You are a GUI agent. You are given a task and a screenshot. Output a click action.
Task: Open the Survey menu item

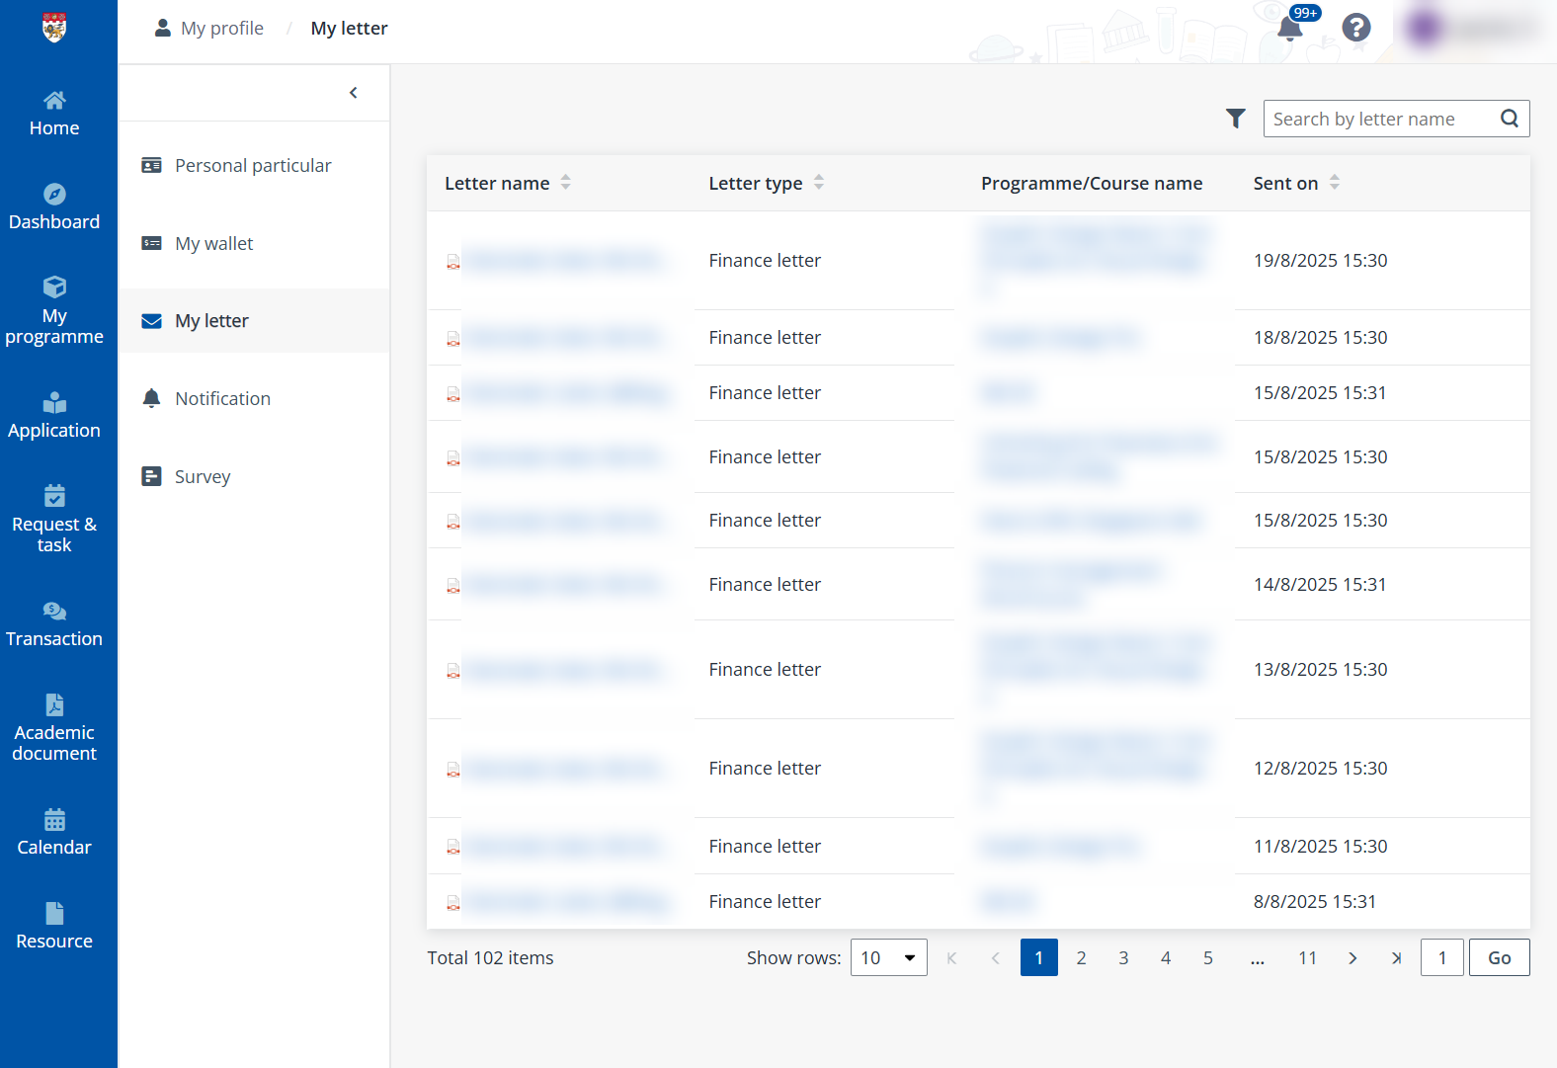203,476
